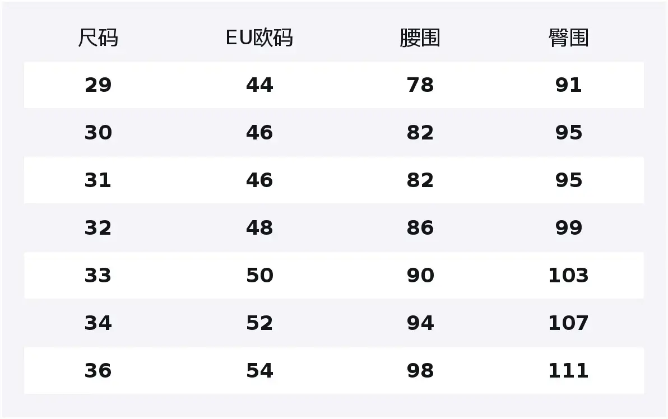Select size 30 in the 尺码 column

[98, 133]
